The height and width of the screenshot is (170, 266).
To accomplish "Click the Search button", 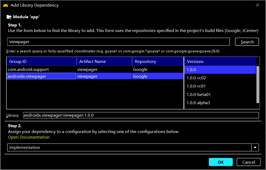I will [x=247, y=42].
